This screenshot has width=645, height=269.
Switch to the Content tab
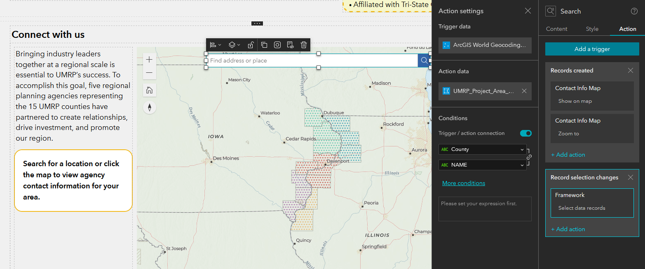(x=556, y=29)
